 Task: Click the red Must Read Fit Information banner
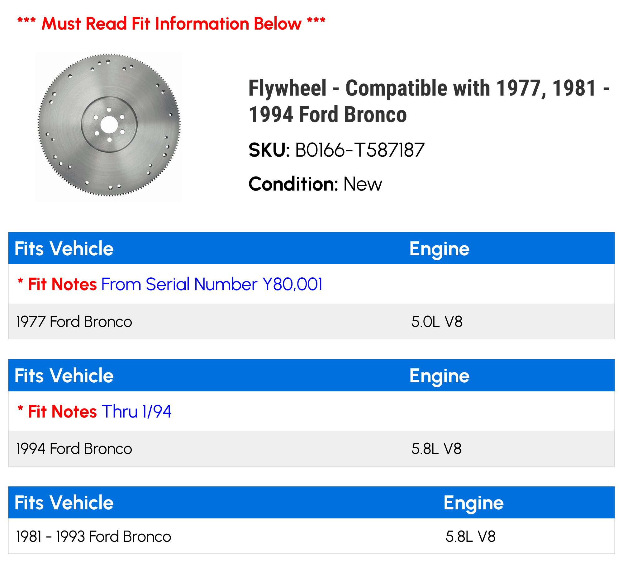[171, 24]
